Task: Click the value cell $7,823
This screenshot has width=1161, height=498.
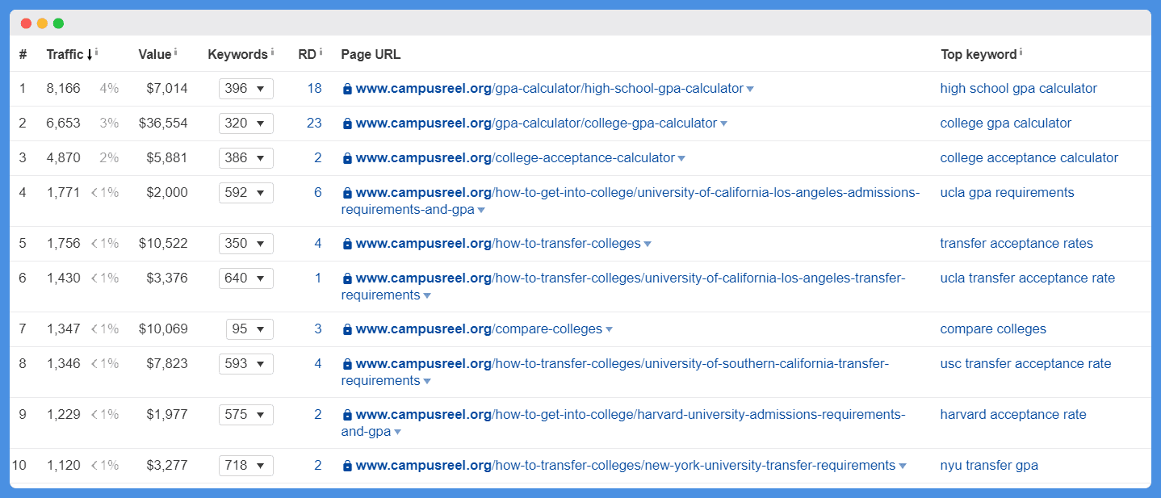Action: tap(167, 364)
